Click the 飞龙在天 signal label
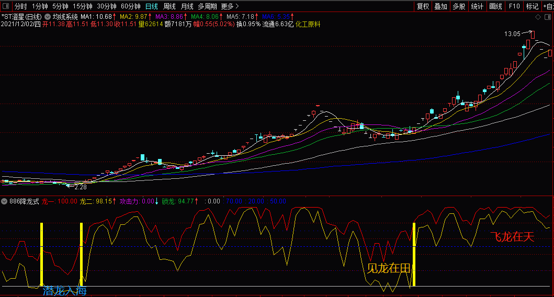The height and width of the screenshot is (297, 554). [x=512, y=237]
